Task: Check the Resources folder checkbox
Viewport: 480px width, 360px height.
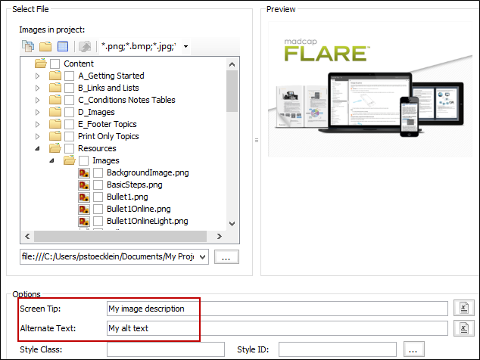Action: click(69, 149)
